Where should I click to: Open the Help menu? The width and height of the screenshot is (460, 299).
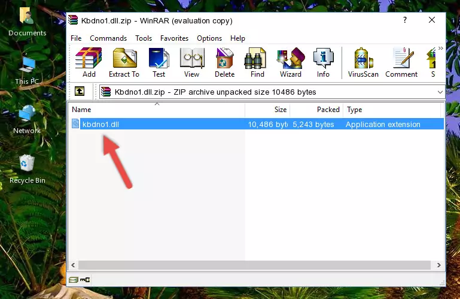click(x=237, y=38)
